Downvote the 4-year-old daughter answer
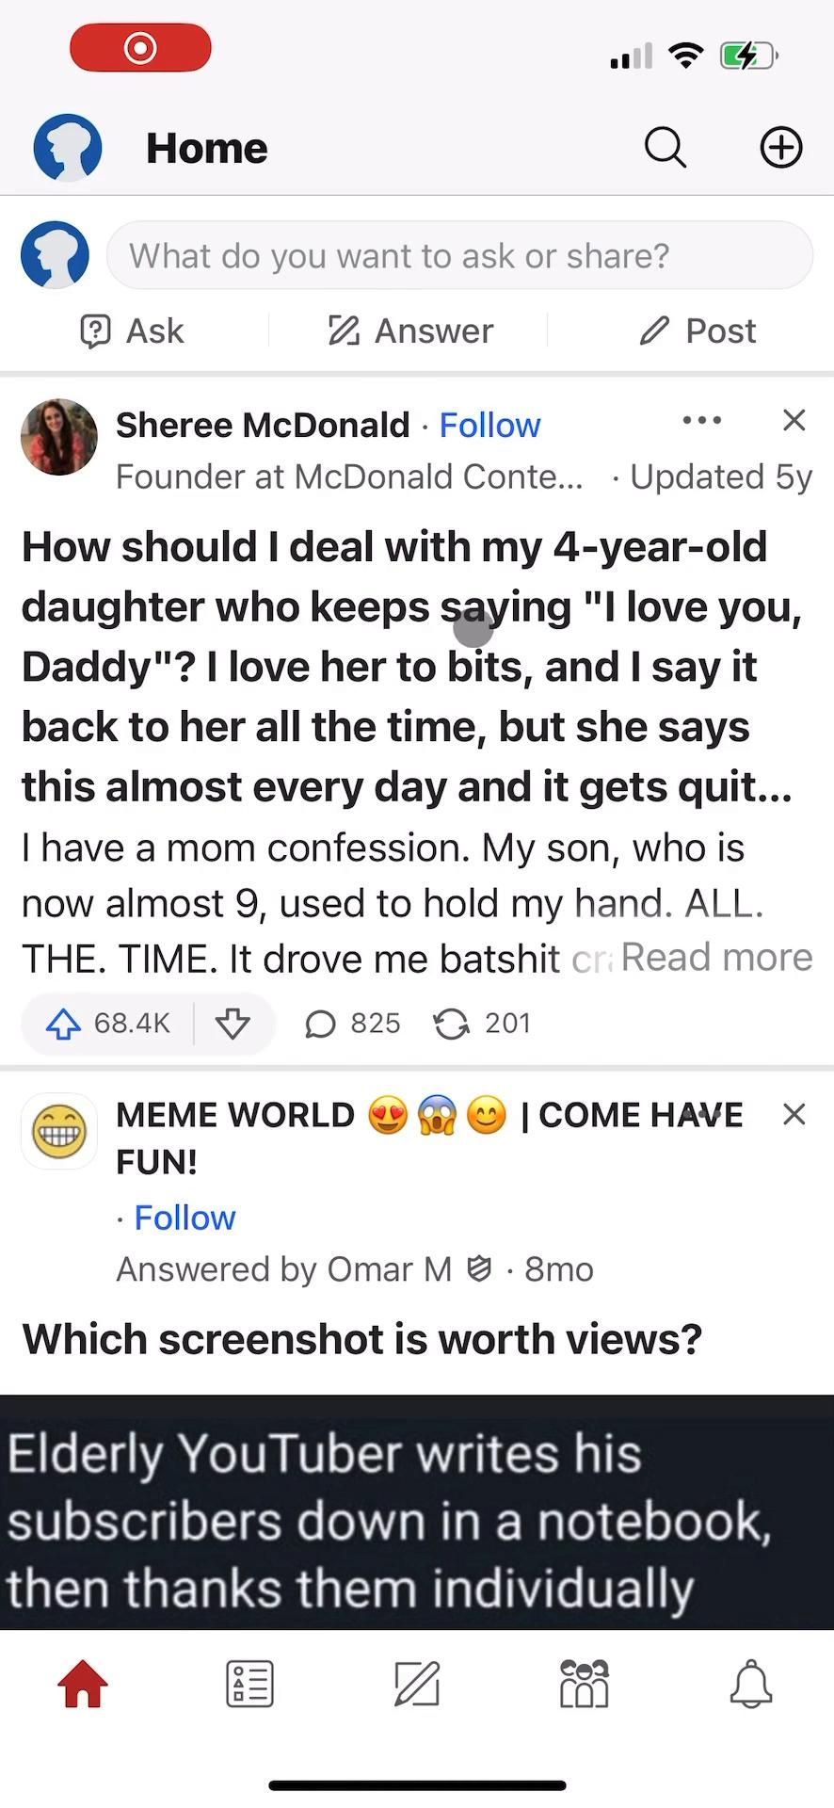 (233, 1024)
